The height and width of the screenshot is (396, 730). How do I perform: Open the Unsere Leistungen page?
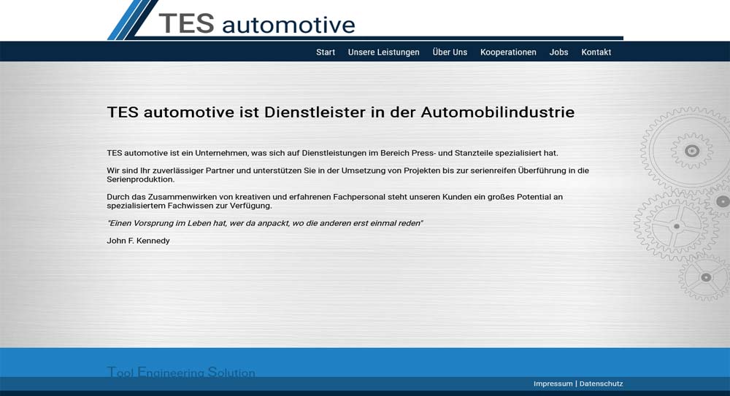pyautogui.click(x=384, y=52)
